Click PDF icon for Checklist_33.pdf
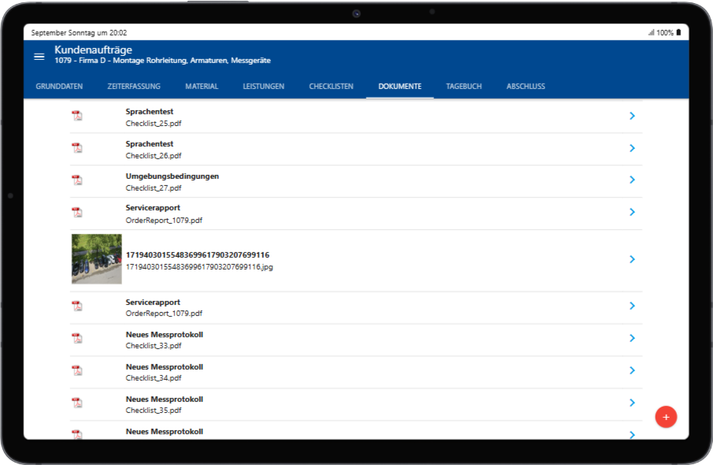 pos(77,339)
